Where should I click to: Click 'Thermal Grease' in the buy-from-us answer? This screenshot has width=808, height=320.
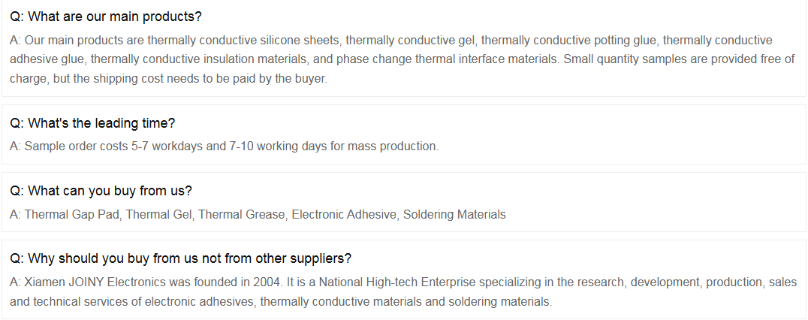click(x=241, y=214)
